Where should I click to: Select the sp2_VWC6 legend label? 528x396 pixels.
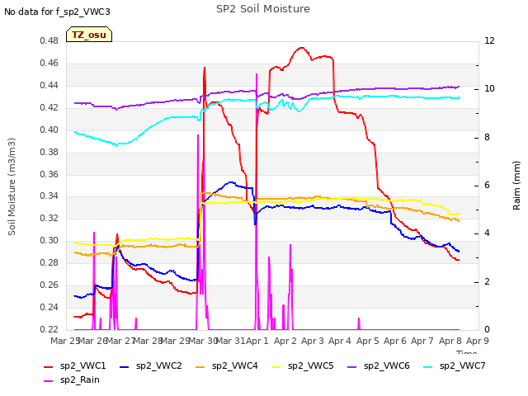387,366
